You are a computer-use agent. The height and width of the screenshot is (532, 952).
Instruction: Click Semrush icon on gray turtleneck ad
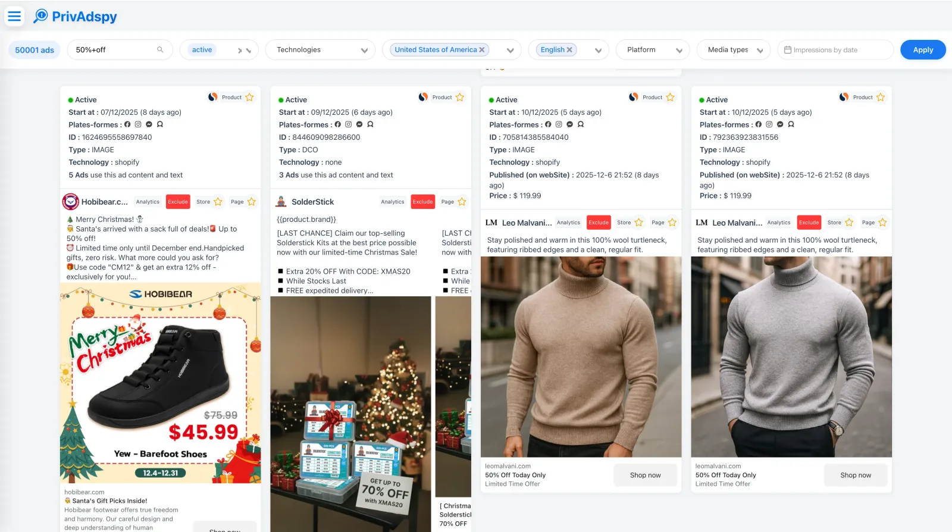844,97
